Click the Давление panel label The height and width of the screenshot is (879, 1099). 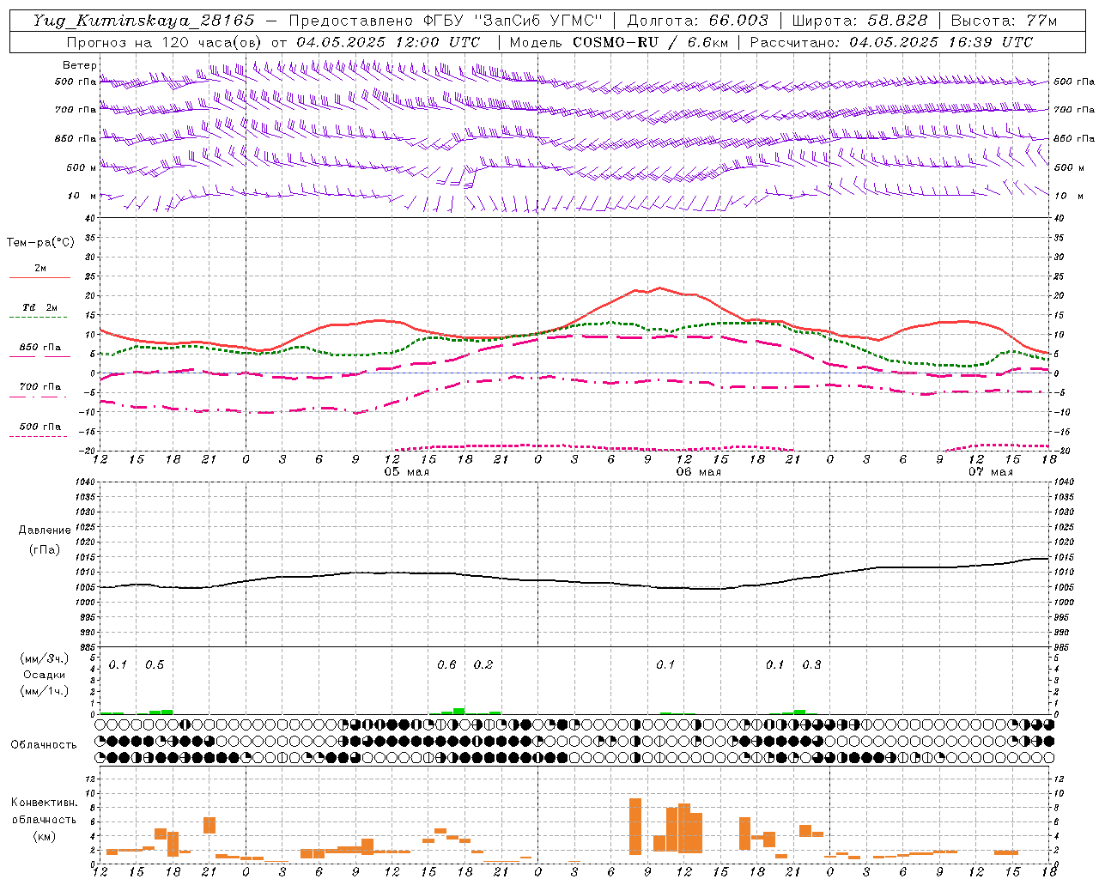45,530
